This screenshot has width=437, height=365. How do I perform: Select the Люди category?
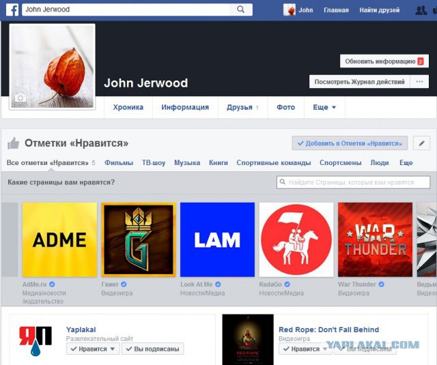pyautogui.click(x=380, y=162)
